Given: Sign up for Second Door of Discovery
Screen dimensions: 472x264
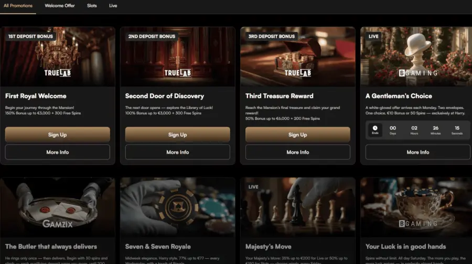Looking at the screenshot, I should click(178, 135).
